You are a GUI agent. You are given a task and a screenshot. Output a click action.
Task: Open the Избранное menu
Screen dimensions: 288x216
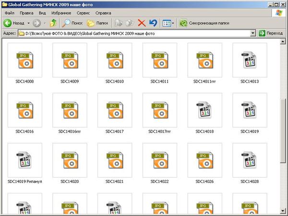pyautogui.click(x=61, y=13)
